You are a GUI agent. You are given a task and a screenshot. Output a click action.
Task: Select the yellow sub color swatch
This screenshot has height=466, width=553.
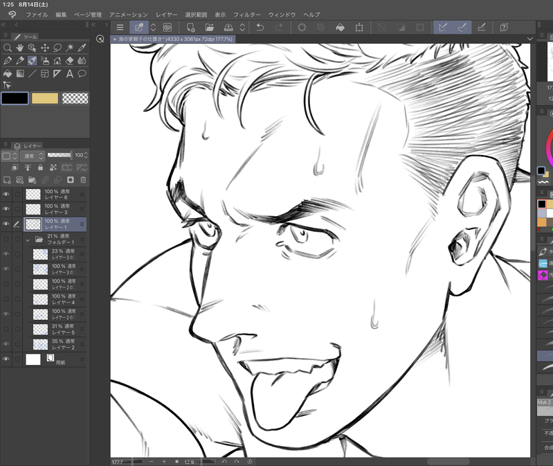click(x=45, y=98)
